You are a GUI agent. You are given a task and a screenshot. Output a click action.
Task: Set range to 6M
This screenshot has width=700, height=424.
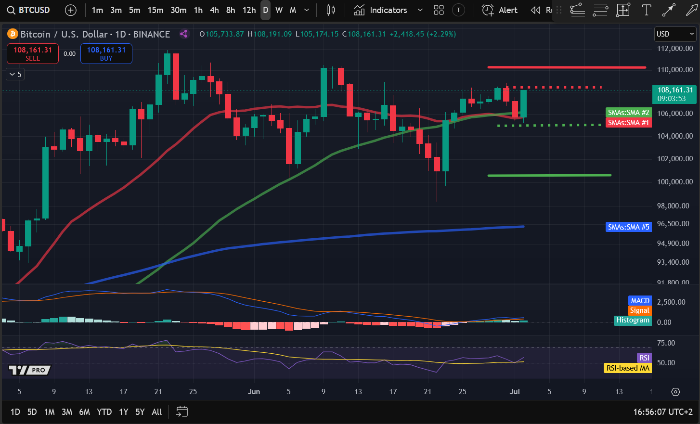[85, 412]
